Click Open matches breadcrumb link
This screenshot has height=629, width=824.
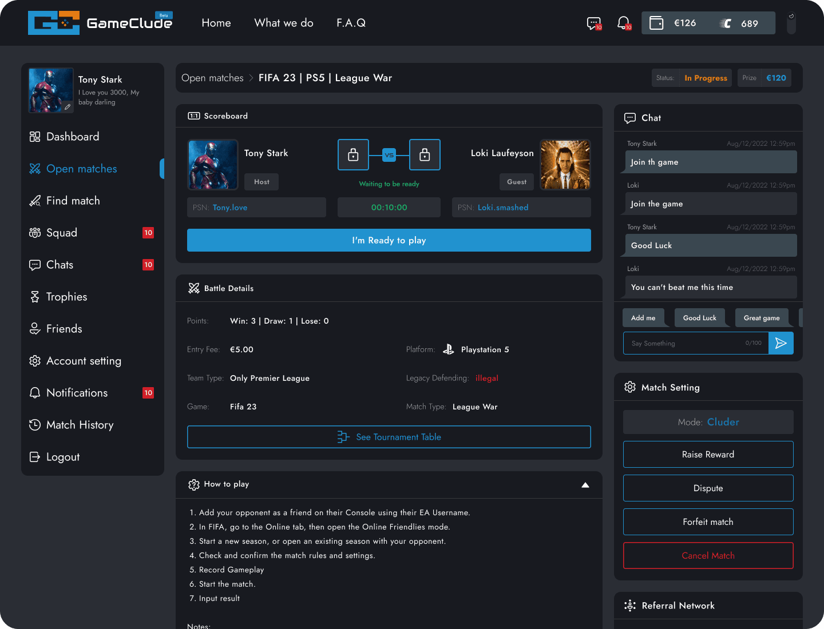click(x=212, y=78)
